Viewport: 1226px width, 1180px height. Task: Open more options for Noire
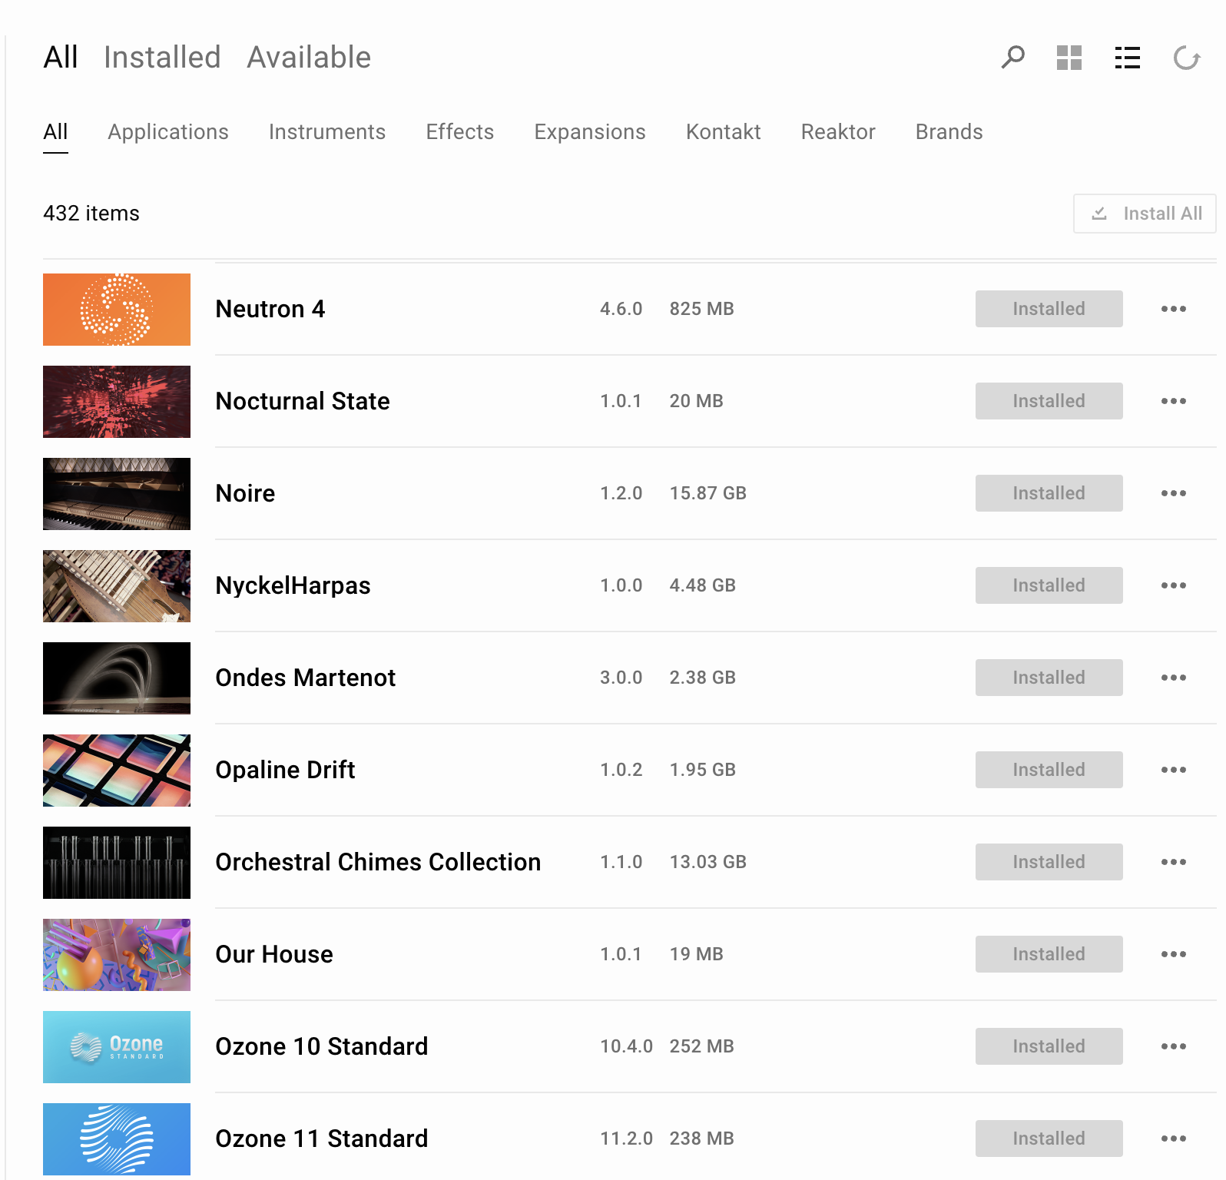[x=1174, y=493]
